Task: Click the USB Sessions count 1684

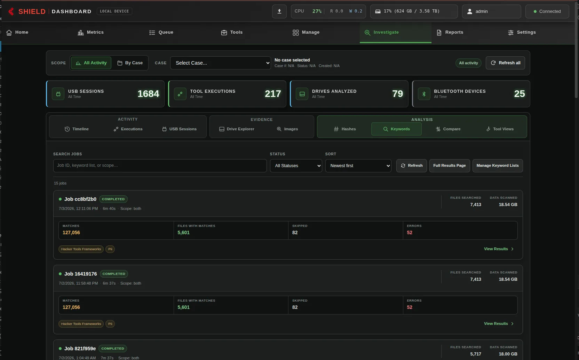Action: point(148,94)
